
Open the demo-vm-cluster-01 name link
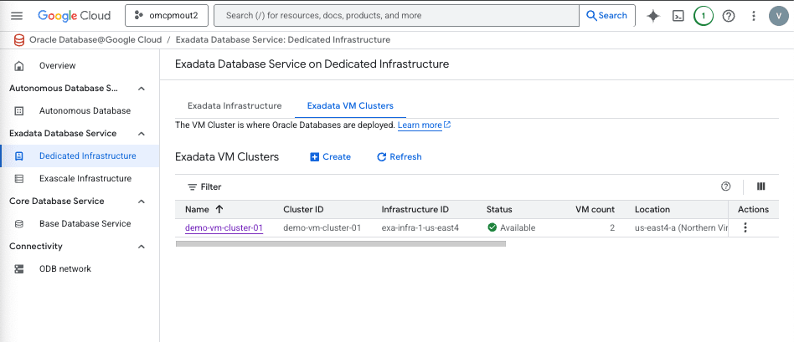[224, 227]
